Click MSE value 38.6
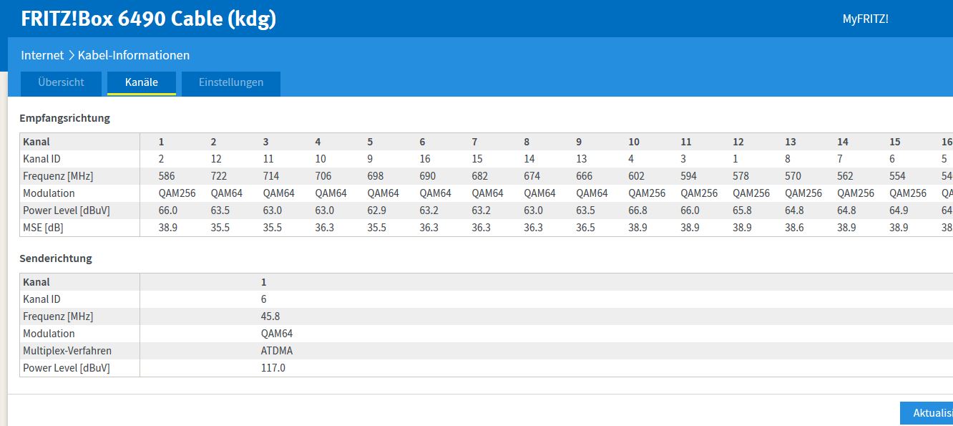 795,228
